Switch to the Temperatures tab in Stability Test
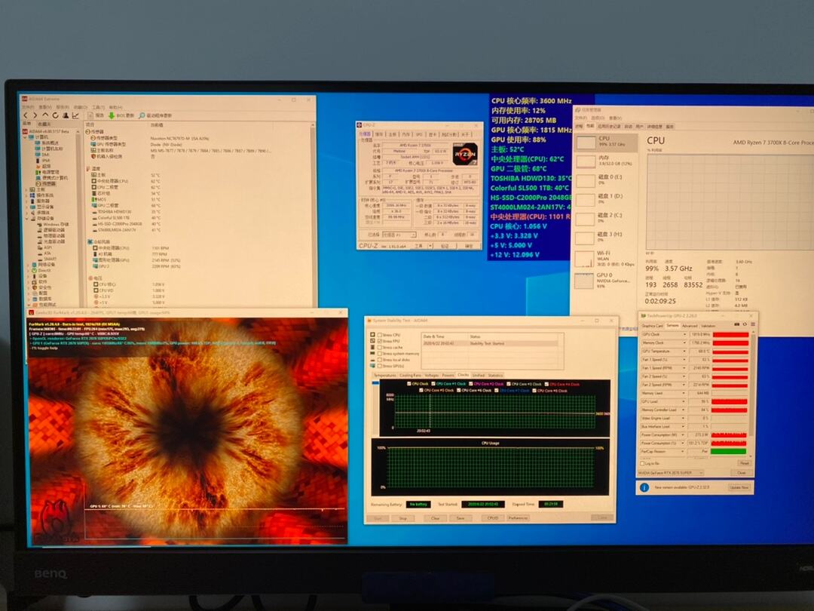The height and width of the screenshot is (611, 814). click(384, 375)
